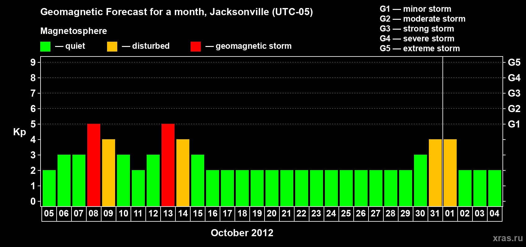Click the date label 04

(494, 213)
